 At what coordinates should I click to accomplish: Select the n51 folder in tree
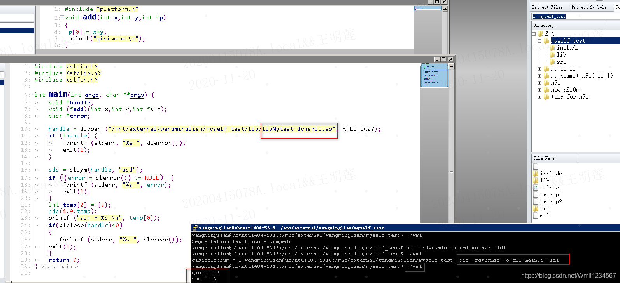[x=555, y=83]
